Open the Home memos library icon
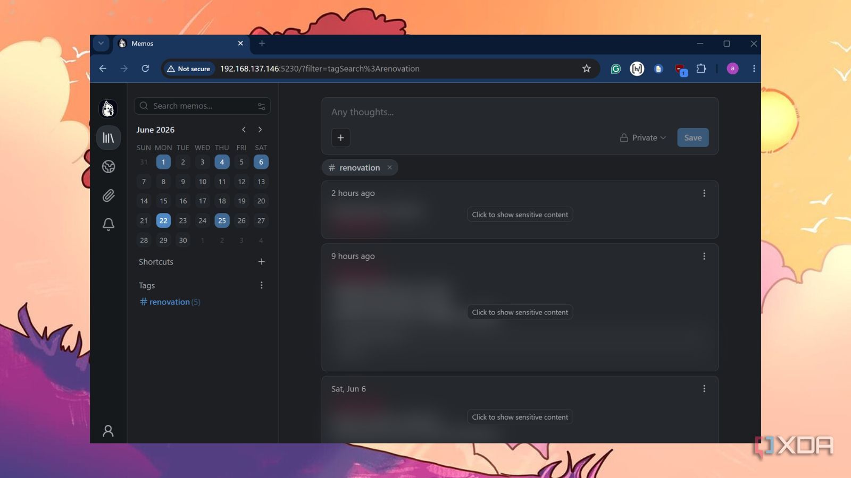The width and height of the screenshot is (851, 478). (109, 138)
